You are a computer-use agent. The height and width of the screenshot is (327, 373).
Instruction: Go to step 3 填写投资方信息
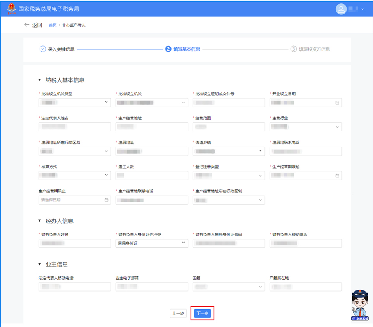click(x=311, y=49)
